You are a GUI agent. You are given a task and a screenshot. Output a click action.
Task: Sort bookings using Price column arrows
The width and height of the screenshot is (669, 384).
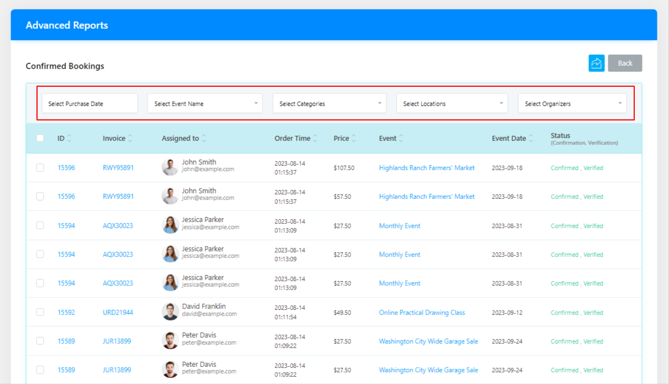[354, 139]
